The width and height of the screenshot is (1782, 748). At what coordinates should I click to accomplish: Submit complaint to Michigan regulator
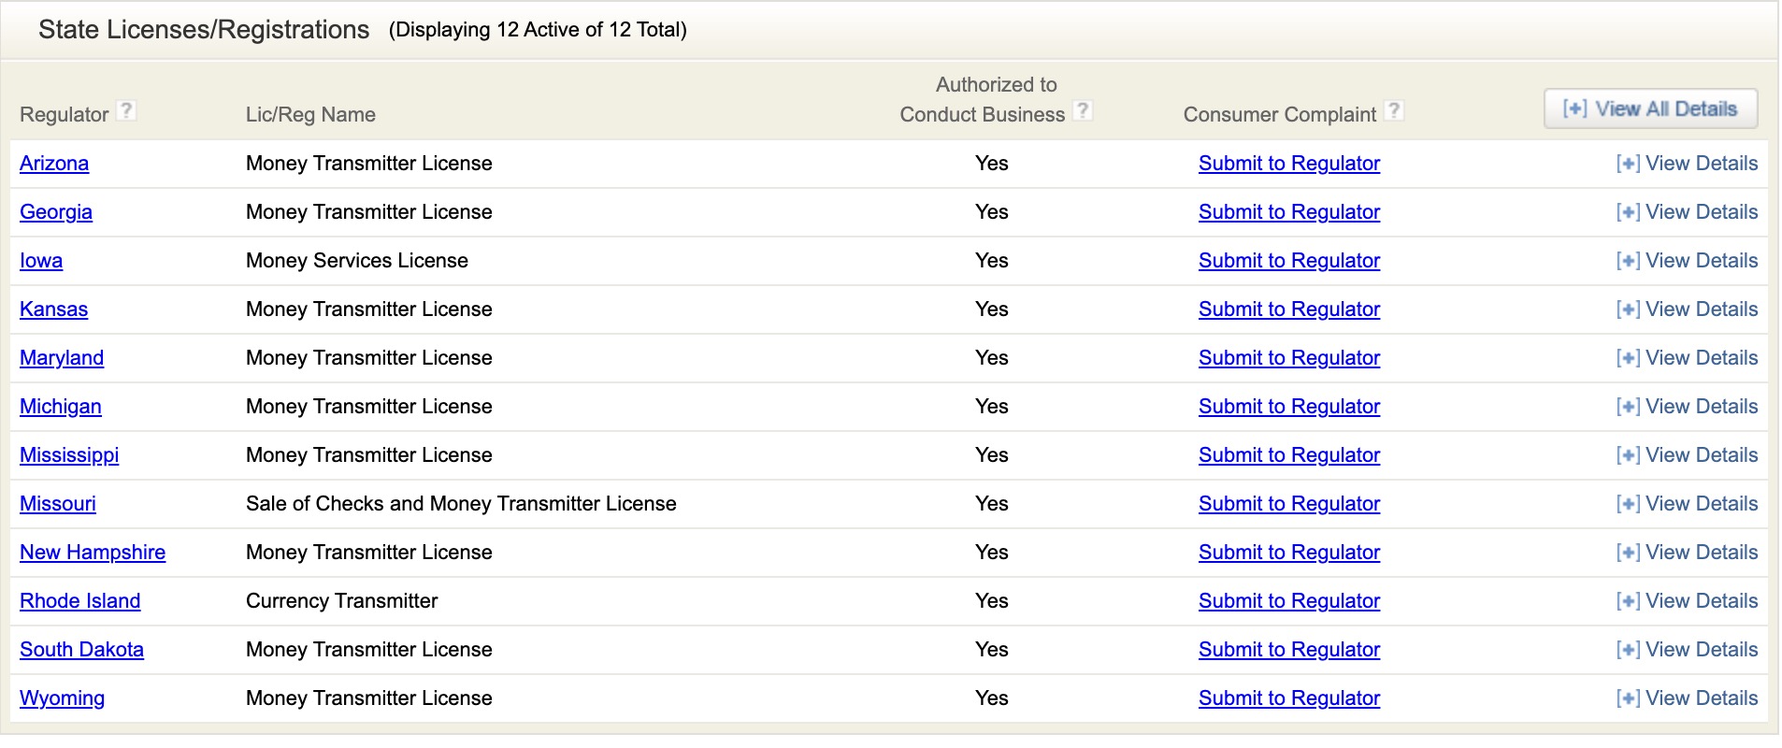pyautogui.click(x=1289, y=407)
